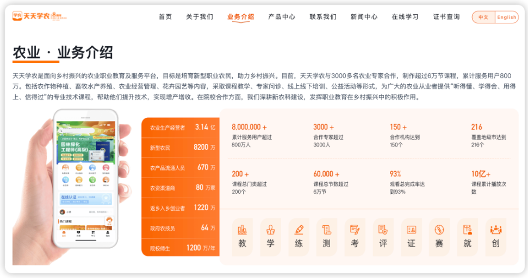Open the 练 practice icon tile
Image resolution: width=528 pixels, height=278 pixels.
pyautogui.click(x=299, y=237)
